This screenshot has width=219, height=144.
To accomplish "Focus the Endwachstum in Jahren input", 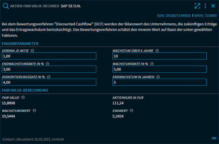I will (x=160, y=82).
